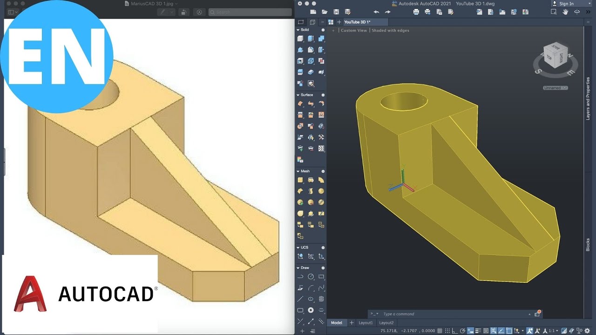Toggle annotation visibility in status bar
596x335 pixels.
[529, 330]
